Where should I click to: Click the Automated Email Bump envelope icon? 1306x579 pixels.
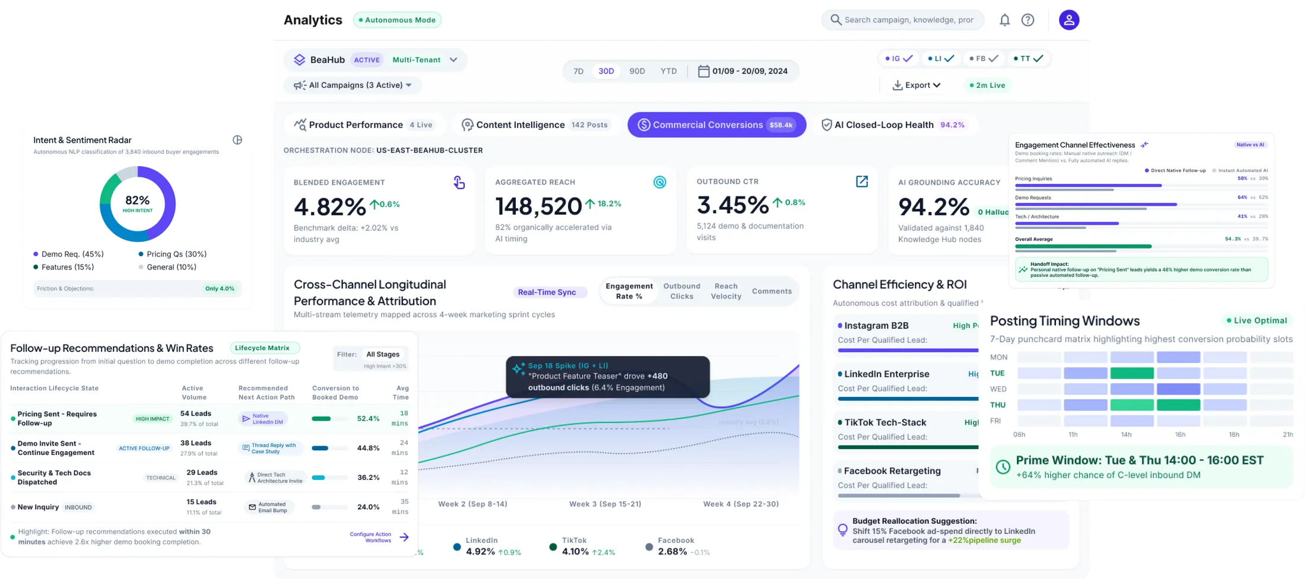252,507
